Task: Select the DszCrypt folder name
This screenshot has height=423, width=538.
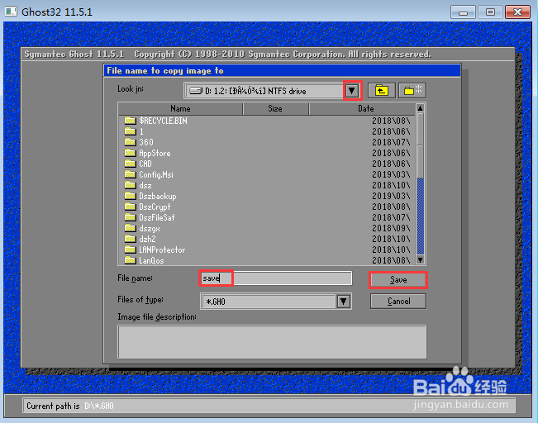Action: point(155,207)
